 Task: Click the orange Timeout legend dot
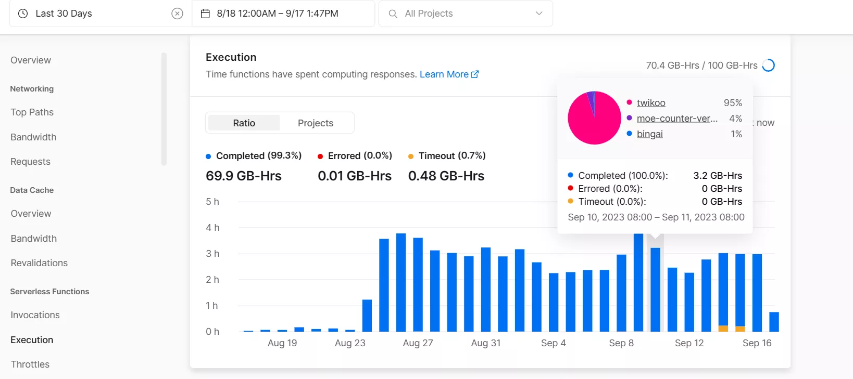click(411, 156)
